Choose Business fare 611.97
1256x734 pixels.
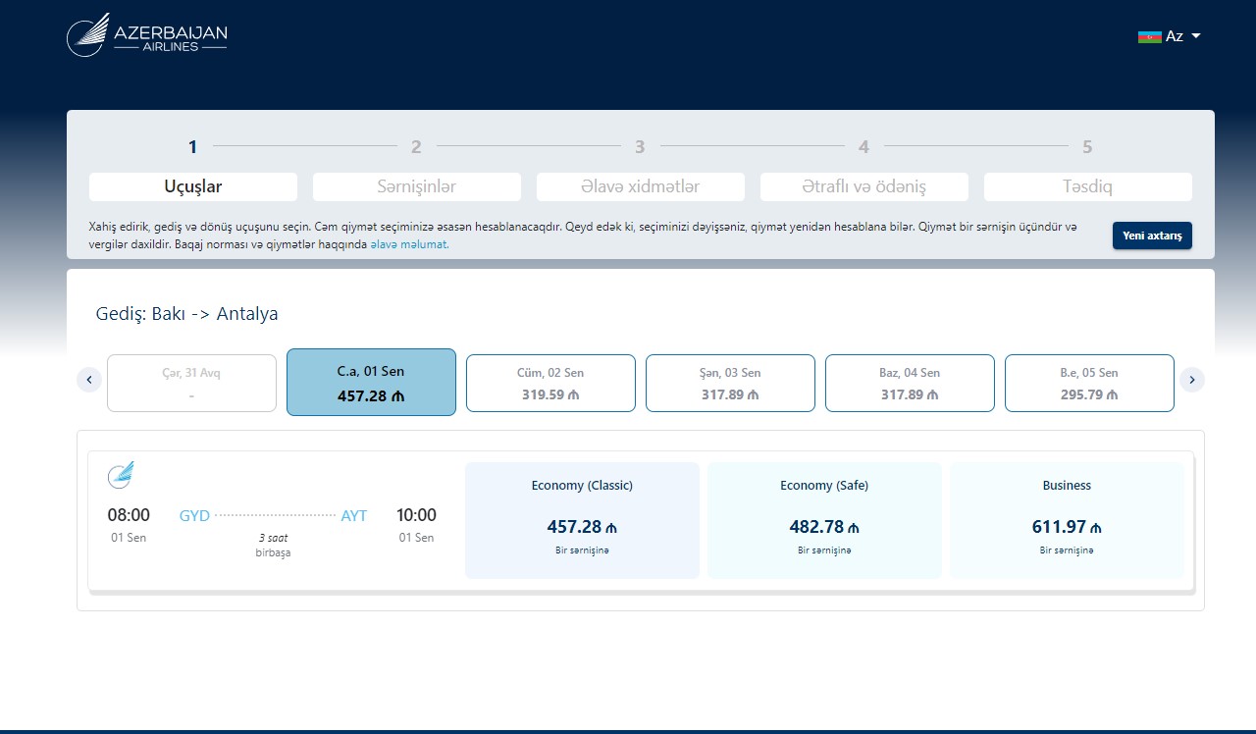pos(1067,520)
